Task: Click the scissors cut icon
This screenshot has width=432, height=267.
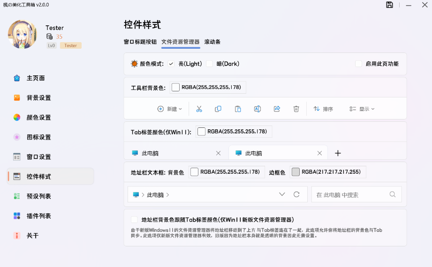Action: coord(199,109)
